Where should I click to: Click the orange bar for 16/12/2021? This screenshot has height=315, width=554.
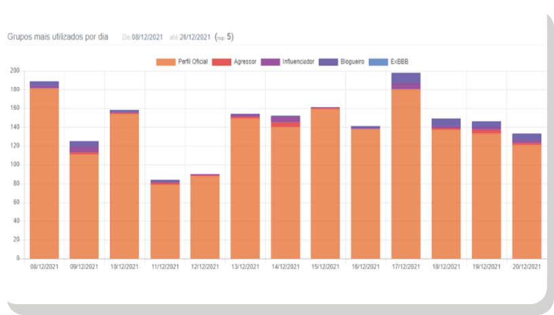point(365,193)
